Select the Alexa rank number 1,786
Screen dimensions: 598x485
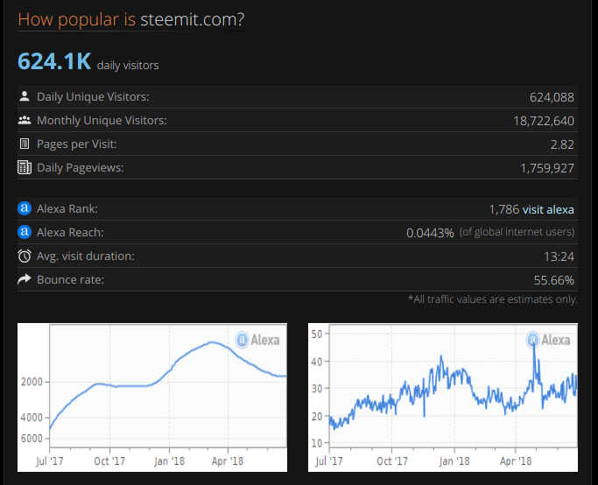click(x=504, y=209)
